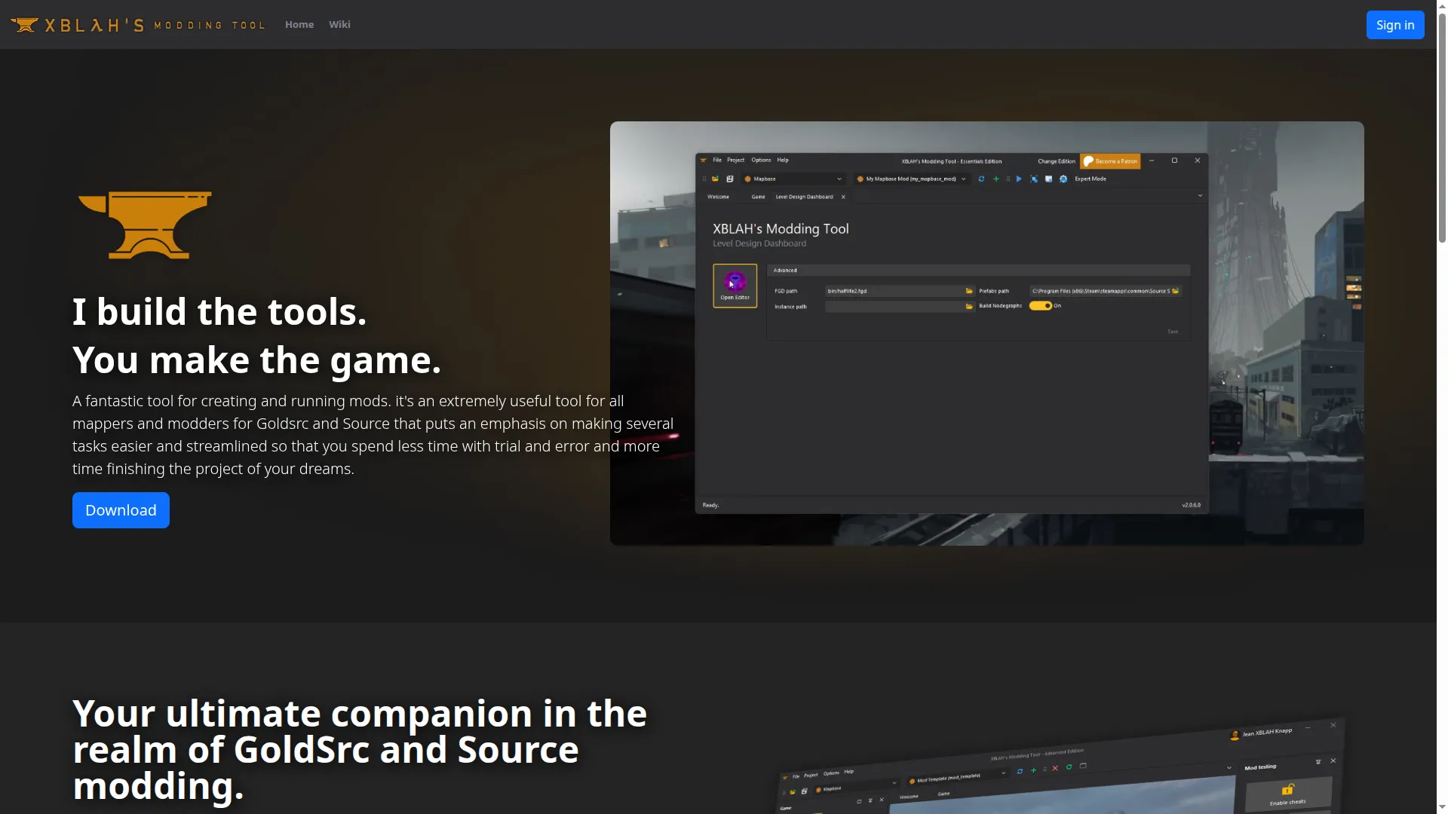The image size is (1448, 814).
Task: Click the Sign in button
Action: coord(1395,25)
